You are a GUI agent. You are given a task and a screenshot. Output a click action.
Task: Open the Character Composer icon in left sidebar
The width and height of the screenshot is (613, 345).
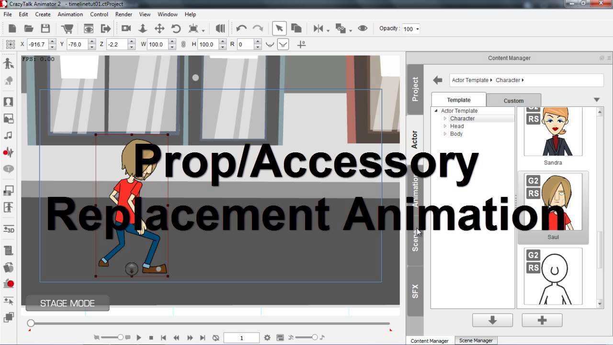point(8,64)
